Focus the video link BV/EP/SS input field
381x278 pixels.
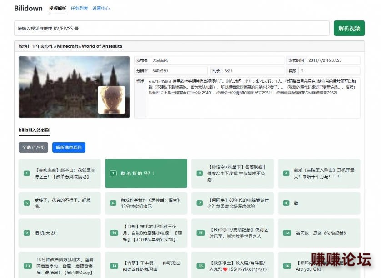pos(172,29)
